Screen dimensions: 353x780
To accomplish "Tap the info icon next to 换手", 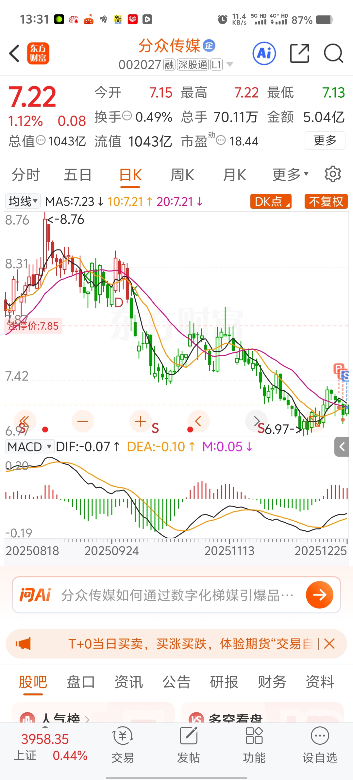I will pos(127,115).
